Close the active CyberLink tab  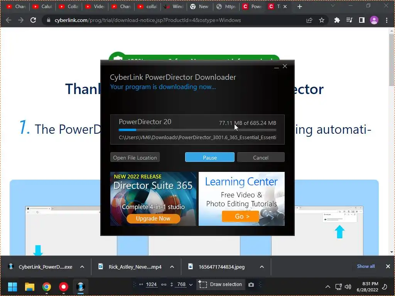(x=285, y=7)
